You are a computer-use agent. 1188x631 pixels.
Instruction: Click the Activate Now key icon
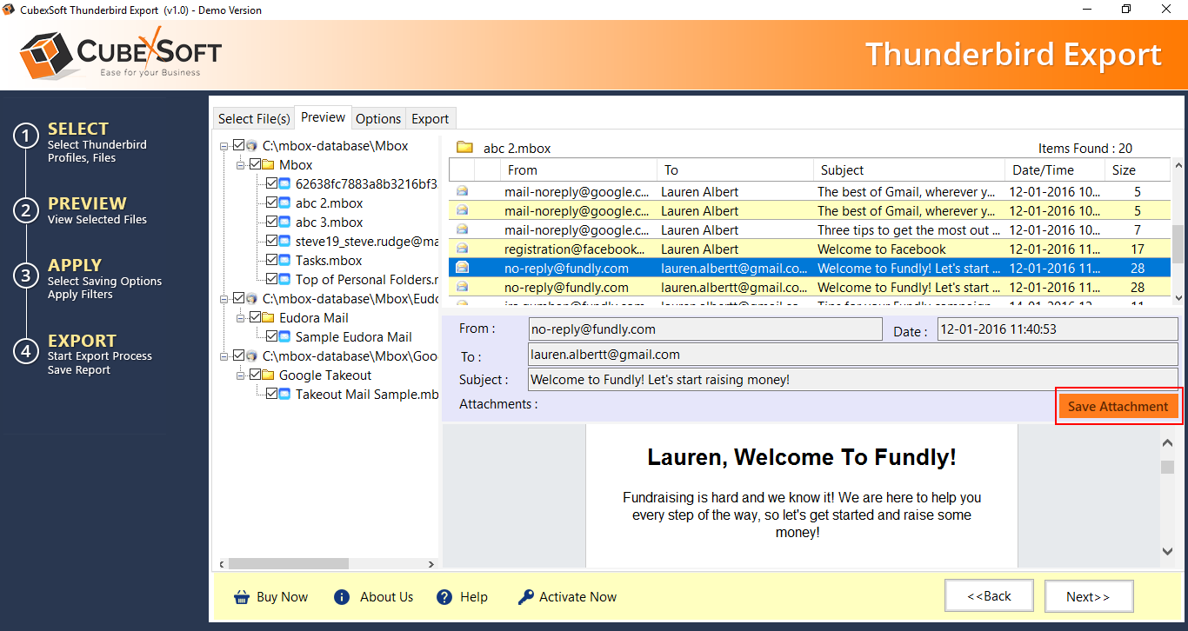click(525, 597)
